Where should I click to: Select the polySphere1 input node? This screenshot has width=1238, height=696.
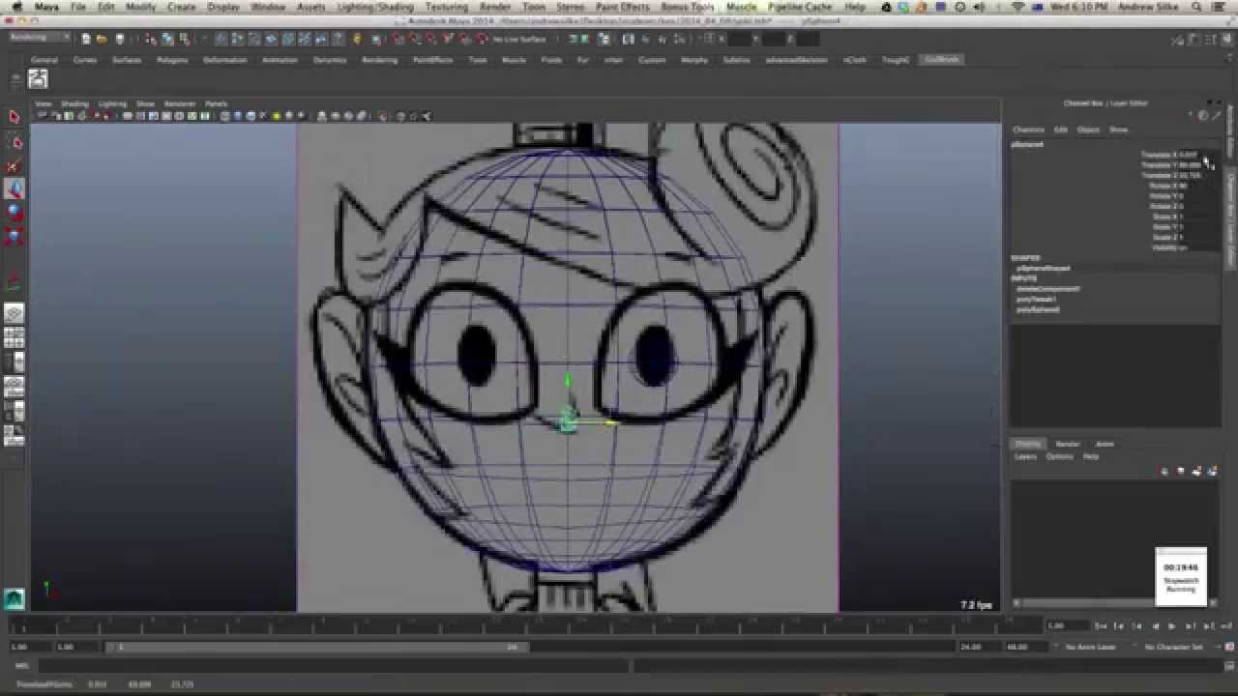point(1038,310)
